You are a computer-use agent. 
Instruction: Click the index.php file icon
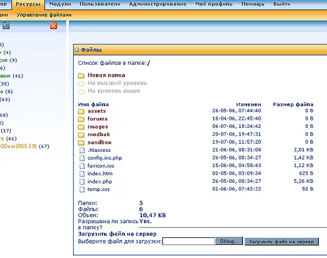click(x=81, y=182)
